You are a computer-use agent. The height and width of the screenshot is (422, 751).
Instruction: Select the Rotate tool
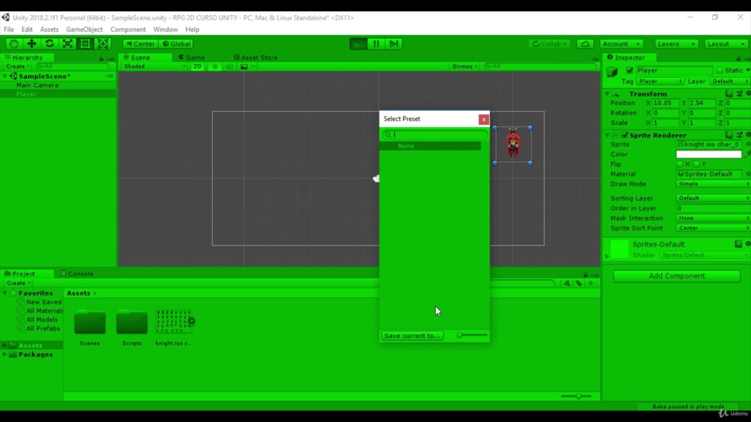coord(50,44)
